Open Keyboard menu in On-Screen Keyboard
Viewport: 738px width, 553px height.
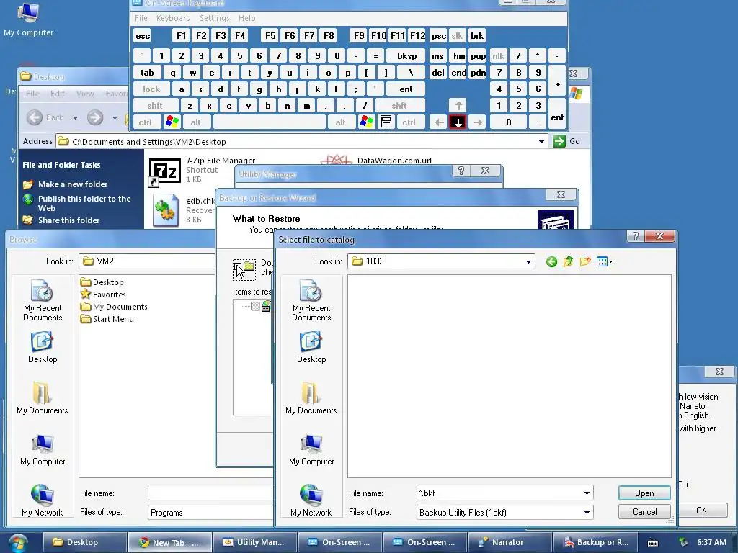coord(173,18)
